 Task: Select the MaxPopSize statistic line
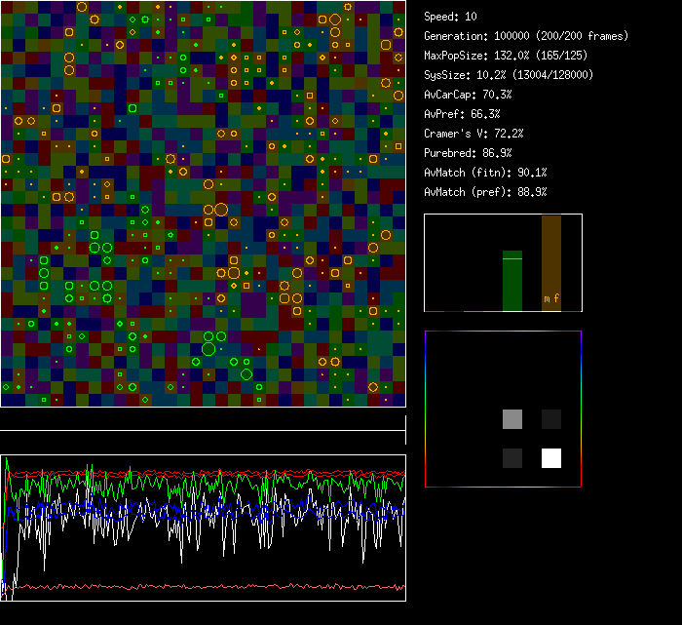click(511, 56)
